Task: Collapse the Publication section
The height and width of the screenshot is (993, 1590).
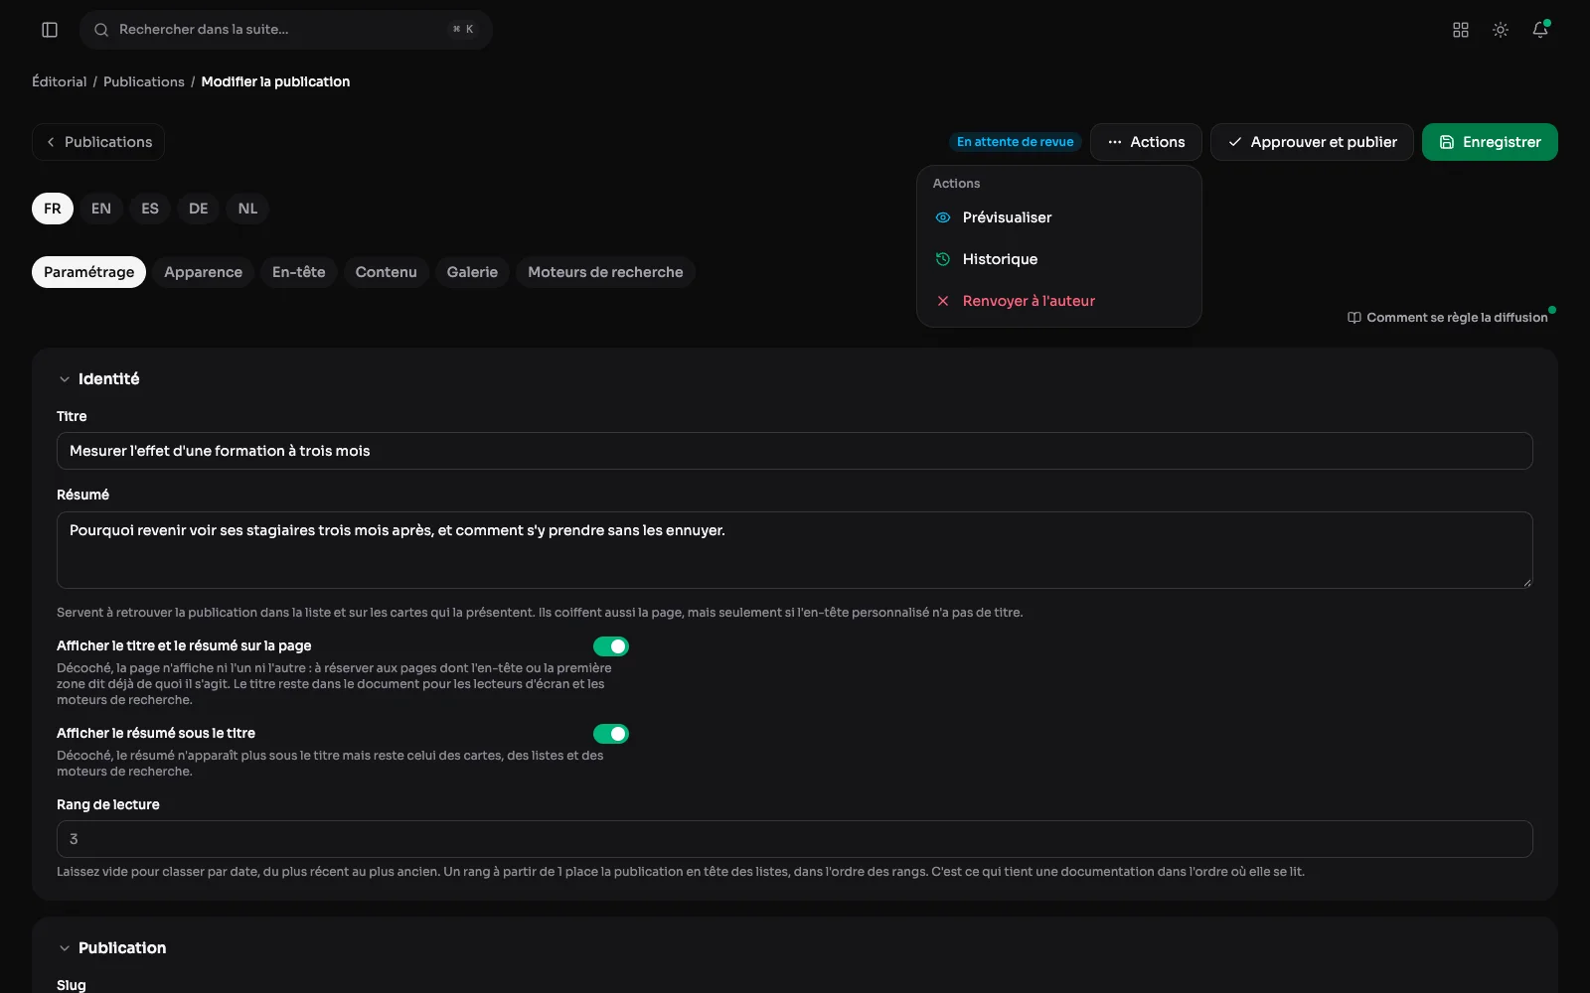Action: (x=65, y=948)
